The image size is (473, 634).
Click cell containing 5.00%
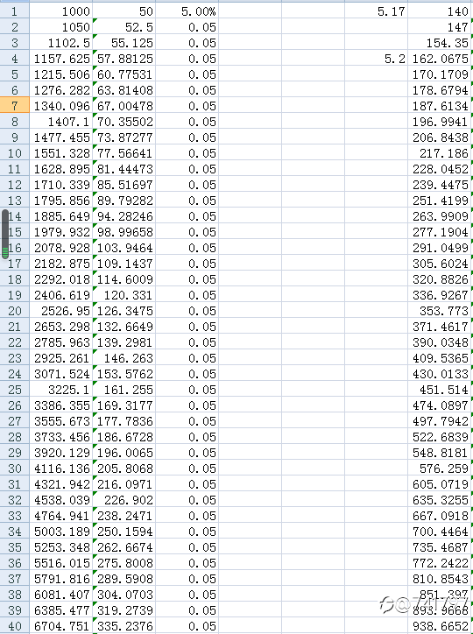(x=187, y=11)
